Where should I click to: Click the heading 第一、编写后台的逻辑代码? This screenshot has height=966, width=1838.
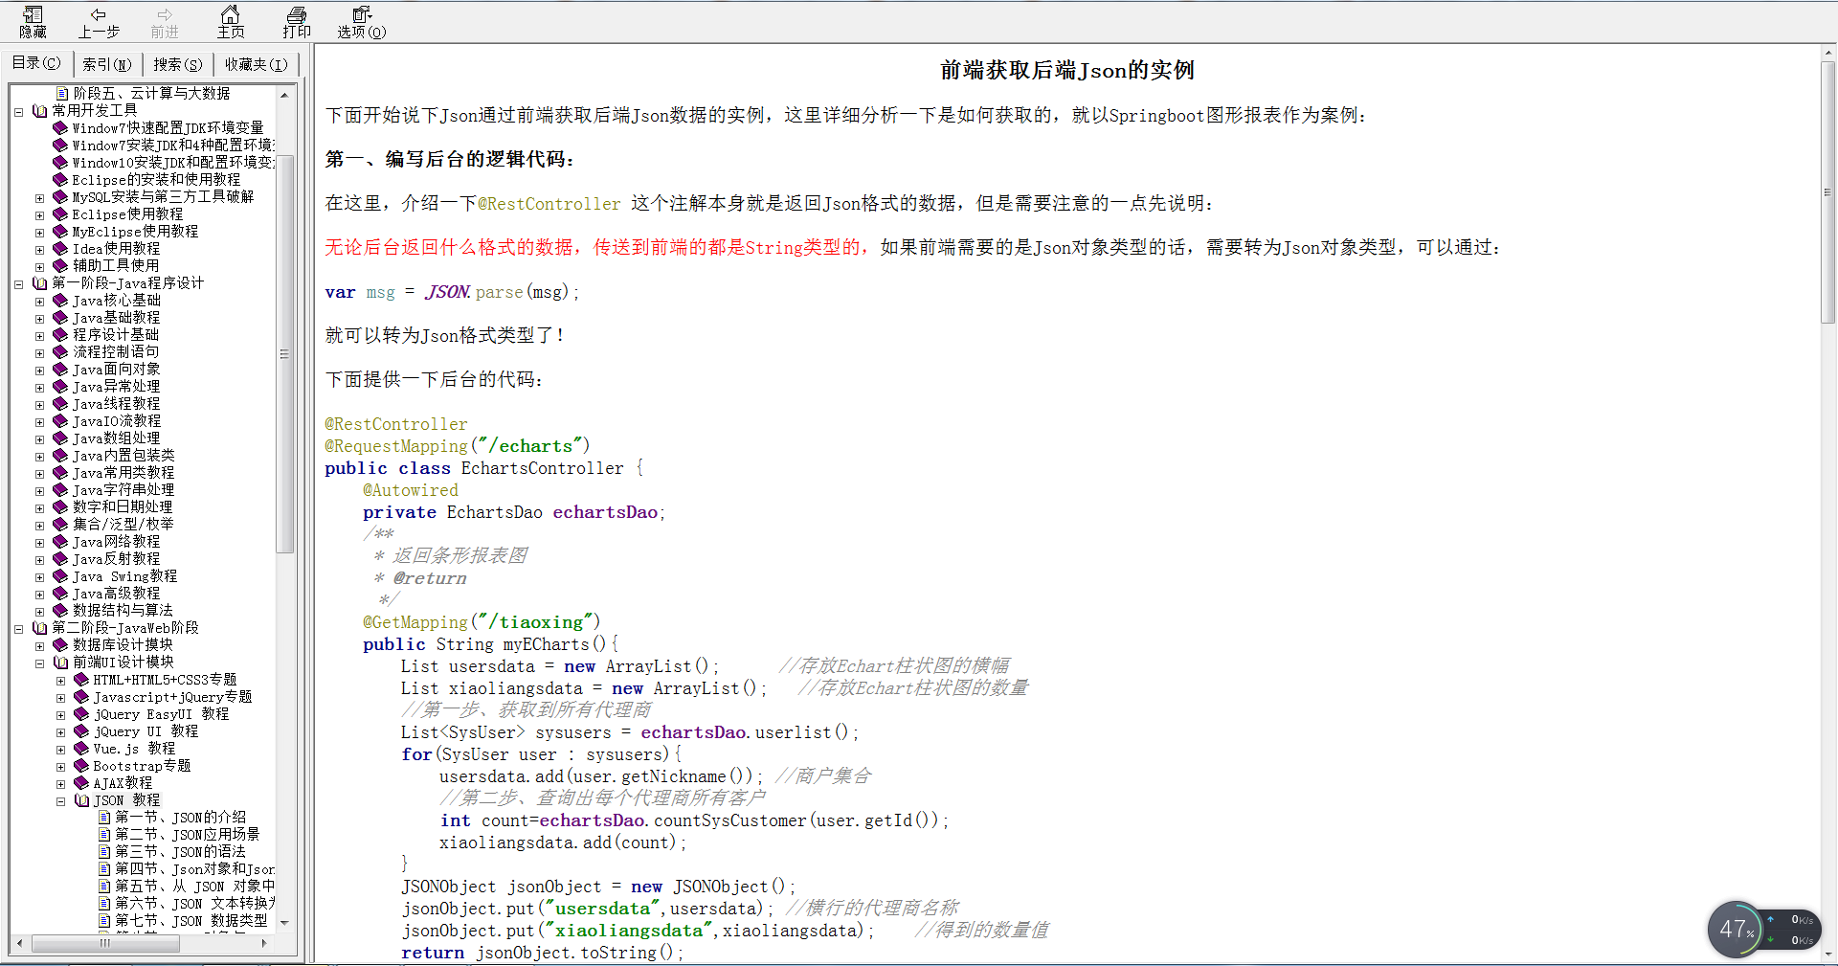[x=450, y=159]
